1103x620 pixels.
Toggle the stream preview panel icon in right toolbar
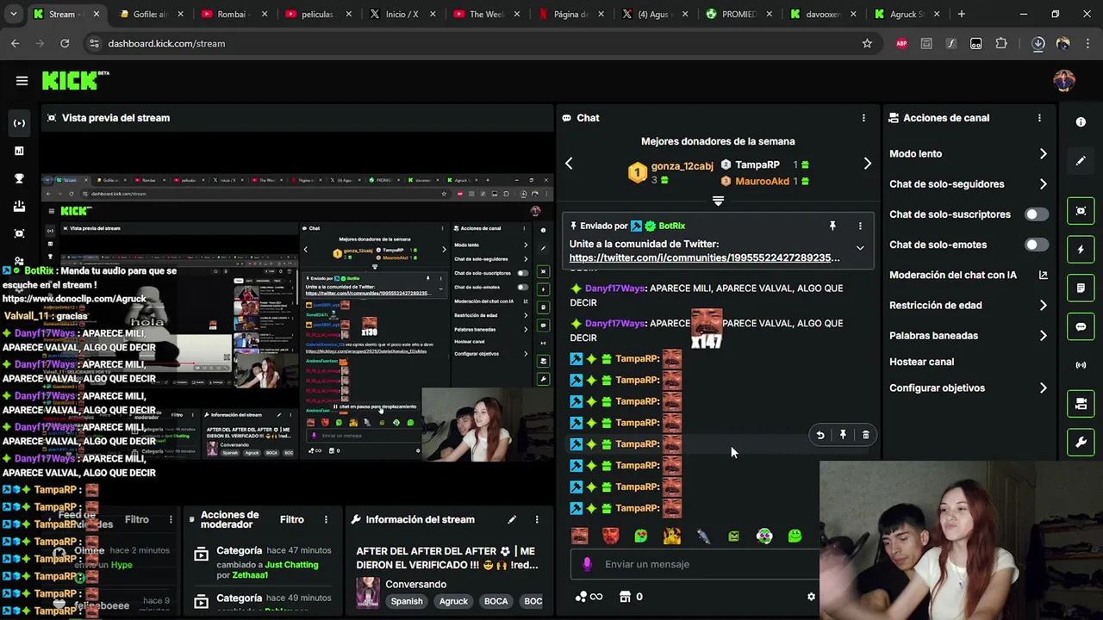[x=1081, y=211]
